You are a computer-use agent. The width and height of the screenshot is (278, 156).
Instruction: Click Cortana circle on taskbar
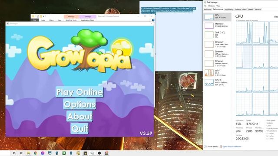pos(14,153)
